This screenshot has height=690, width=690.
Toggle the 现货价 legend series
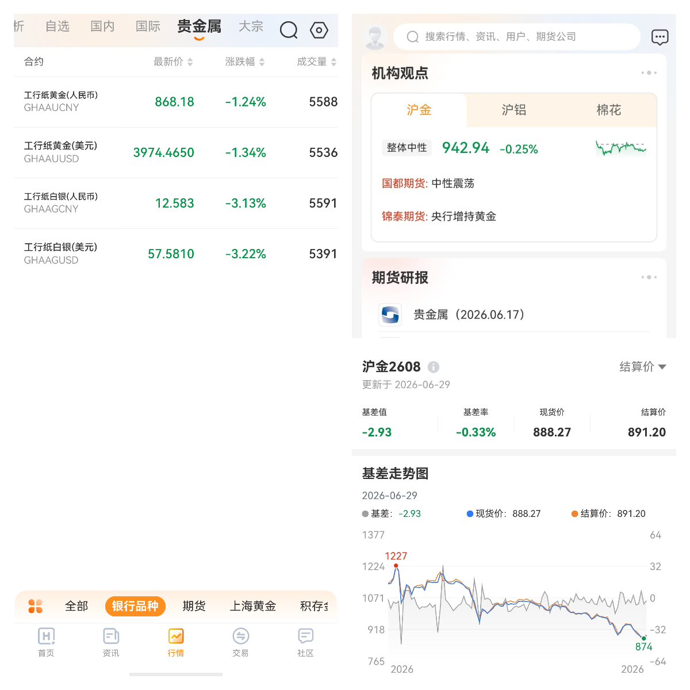pos(504,513)
